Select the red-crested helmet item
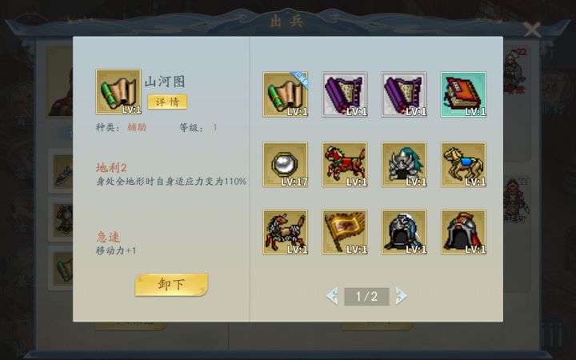Image resolution: width=576 pixels, height=360 pixels. 463,232
